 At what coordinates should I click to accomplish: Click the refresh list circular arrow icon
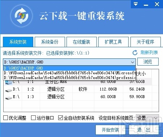coord(135,53)
